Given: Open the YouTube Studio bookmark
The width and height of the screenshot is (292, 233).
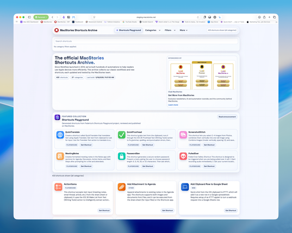Looking at the screenshot, I should tap(129, 22).
